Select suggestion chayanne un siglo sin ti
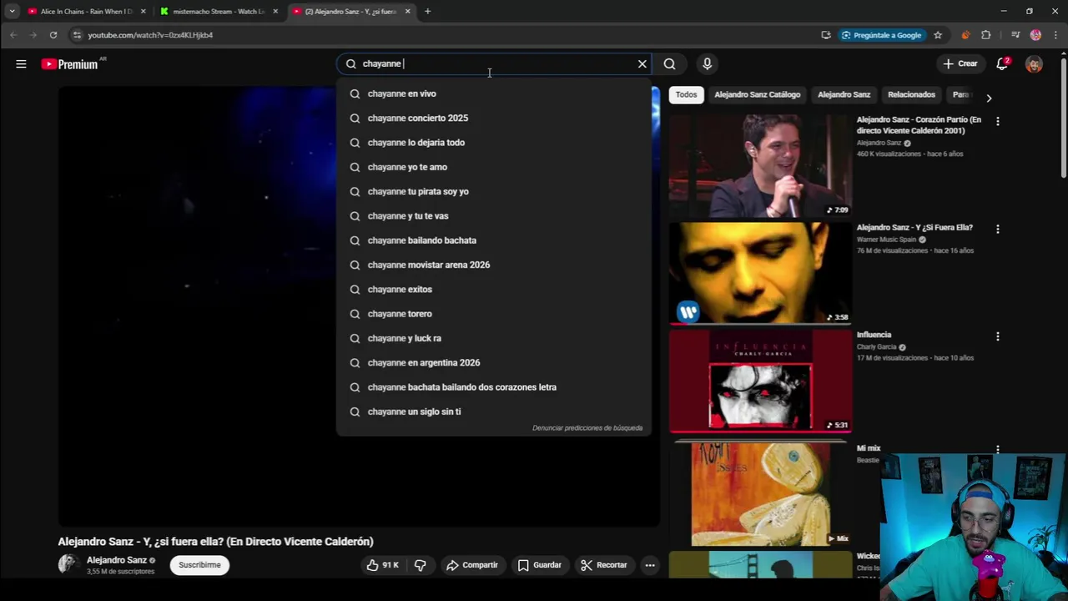 click(x=494, y=412)
